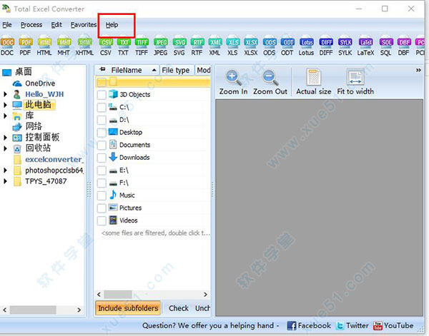
Task: Check the Desktop folder checkbox
Action: (x=102, y=133)
